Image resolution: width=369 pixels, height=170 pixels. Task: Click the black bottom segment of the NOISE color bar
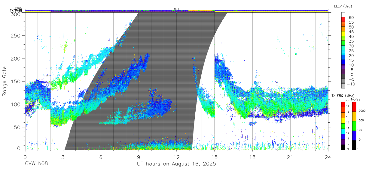(x=354, y=145)
